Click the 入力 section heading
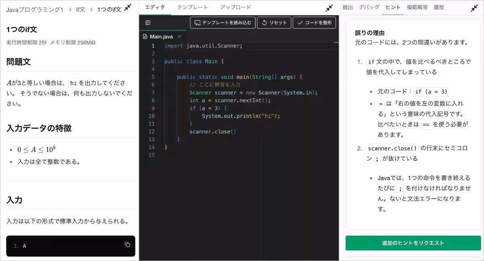 [15, 200]
